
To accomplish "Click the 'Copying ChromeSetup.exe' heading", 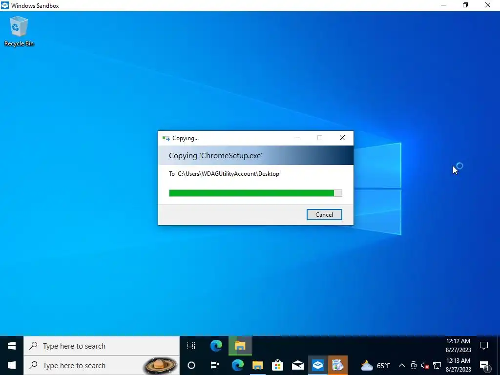I will (215, 156).
